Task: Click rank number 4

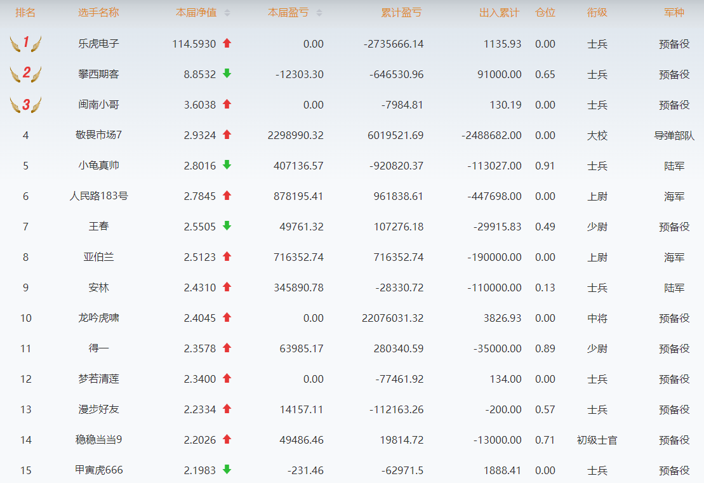Action: click(x=25, y=136)
